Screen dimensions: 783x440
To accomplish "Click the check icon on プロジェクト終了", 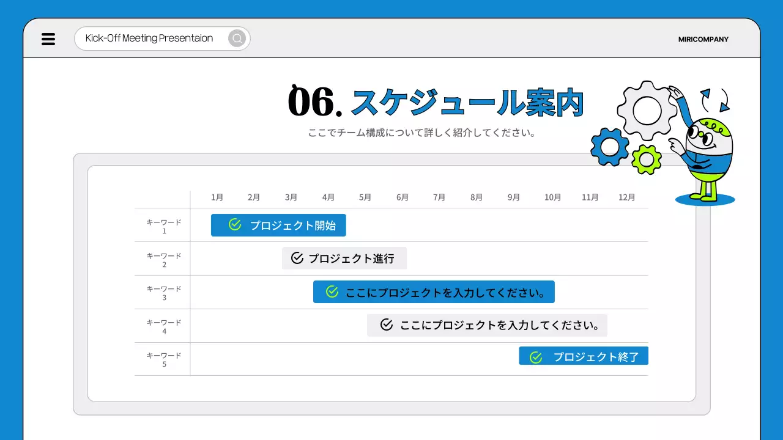I will point(536,356).
